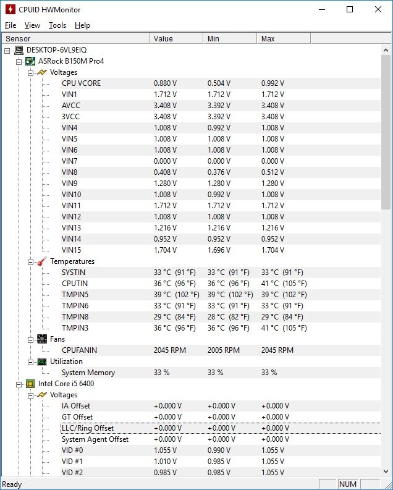Screen dimensions: 393x490
Task: Click the Max column header
Action: click(x=284, y=38)
